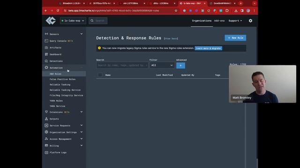The height and width of the screenshot is (168, 300).
Task: Sort by the Name column header
Action: [x=108, y=75]
